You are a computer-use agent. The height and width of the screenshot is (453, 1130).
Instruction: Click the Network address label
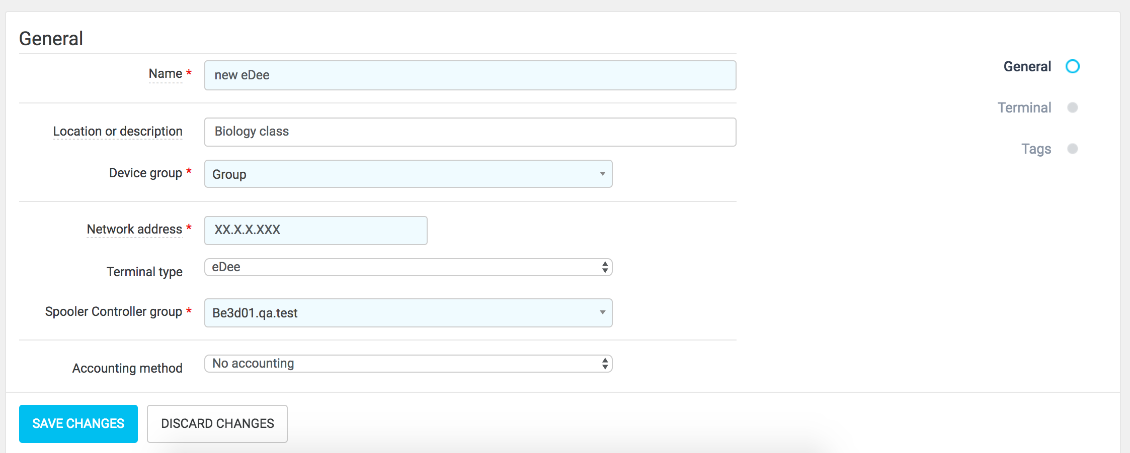coord(134,230)
